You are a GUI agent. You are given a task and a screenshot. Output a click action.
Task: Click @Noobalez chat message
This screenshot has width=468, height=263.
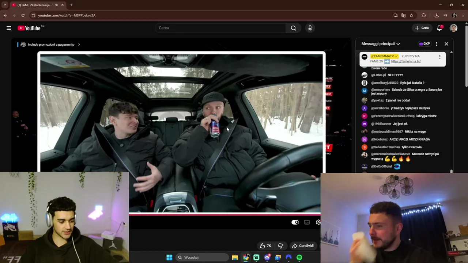(409, 140)
